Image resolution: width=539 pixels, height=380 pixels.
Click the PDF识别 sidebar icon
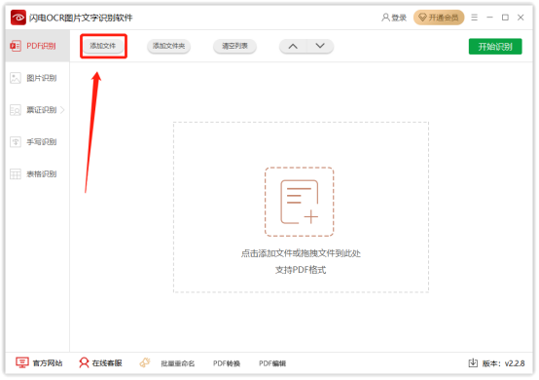[16, 46]
